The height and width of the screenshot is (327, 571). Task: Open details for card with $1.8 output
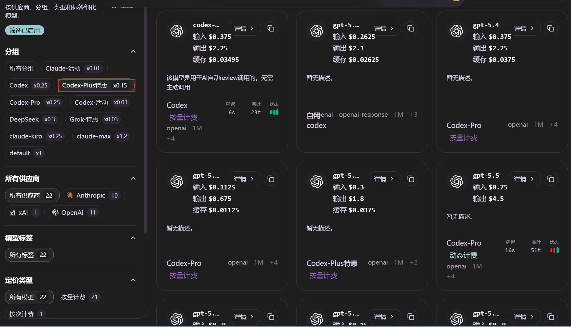coord(385,179)
